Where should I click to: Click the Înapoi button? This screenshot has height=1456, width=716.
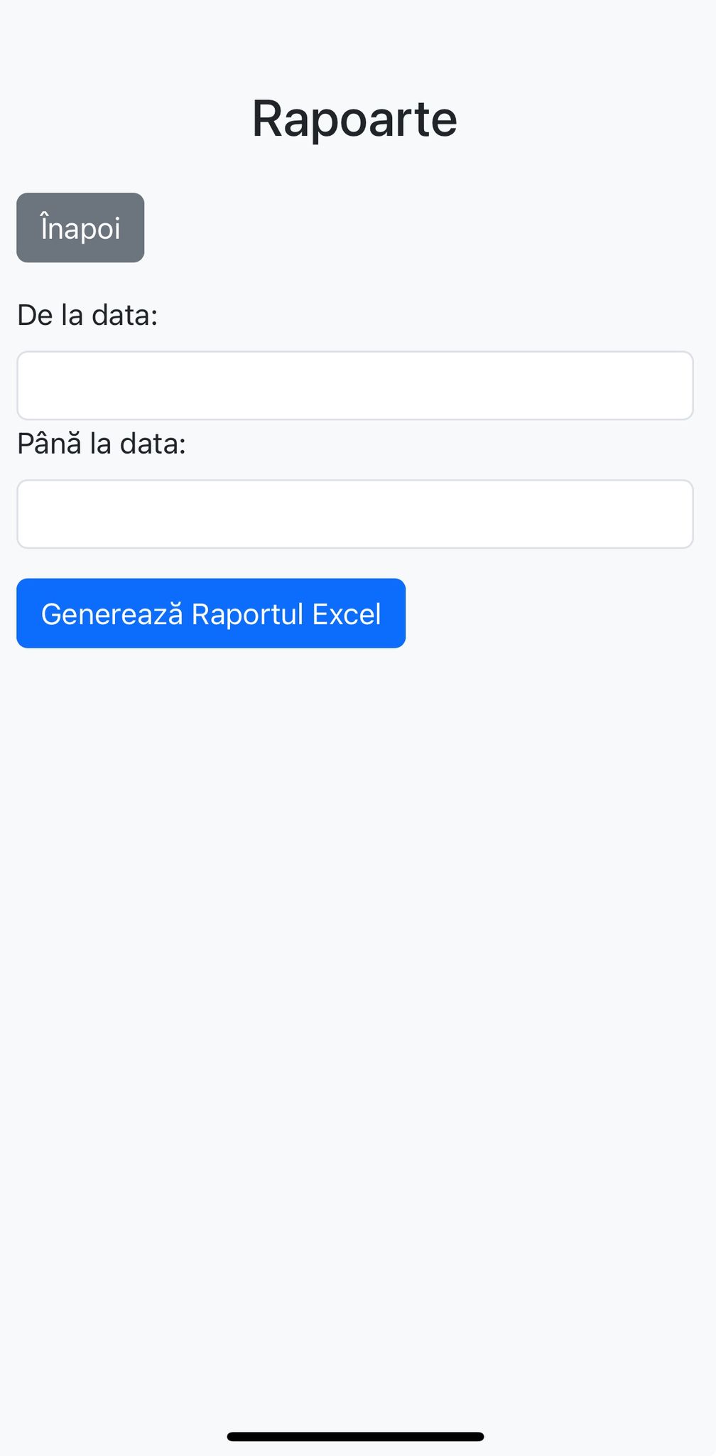[80, 227]
